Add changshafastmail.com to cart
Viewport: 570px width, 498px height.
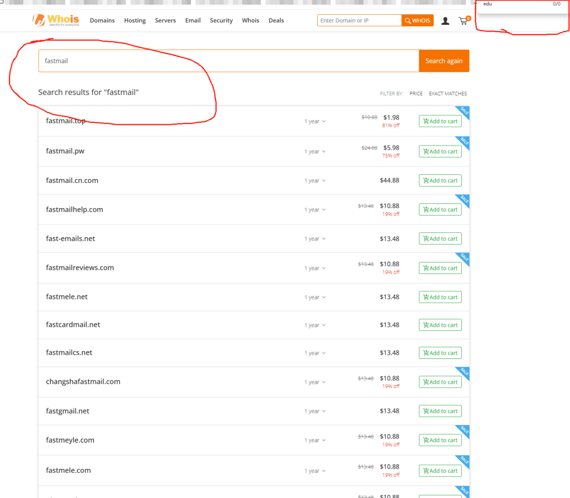pyautogui.click(x=440, y=382)
